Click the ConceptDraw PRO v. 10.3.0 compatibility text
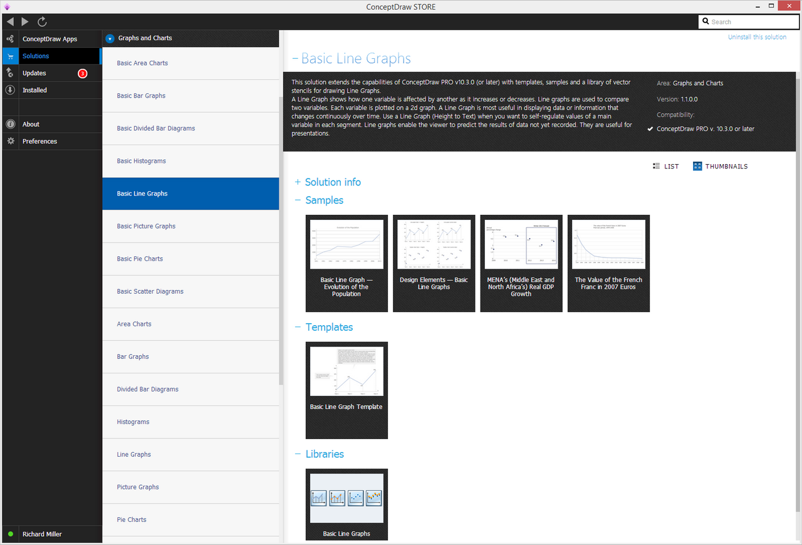Screen dimensions: 802x545 click(706, 129)
